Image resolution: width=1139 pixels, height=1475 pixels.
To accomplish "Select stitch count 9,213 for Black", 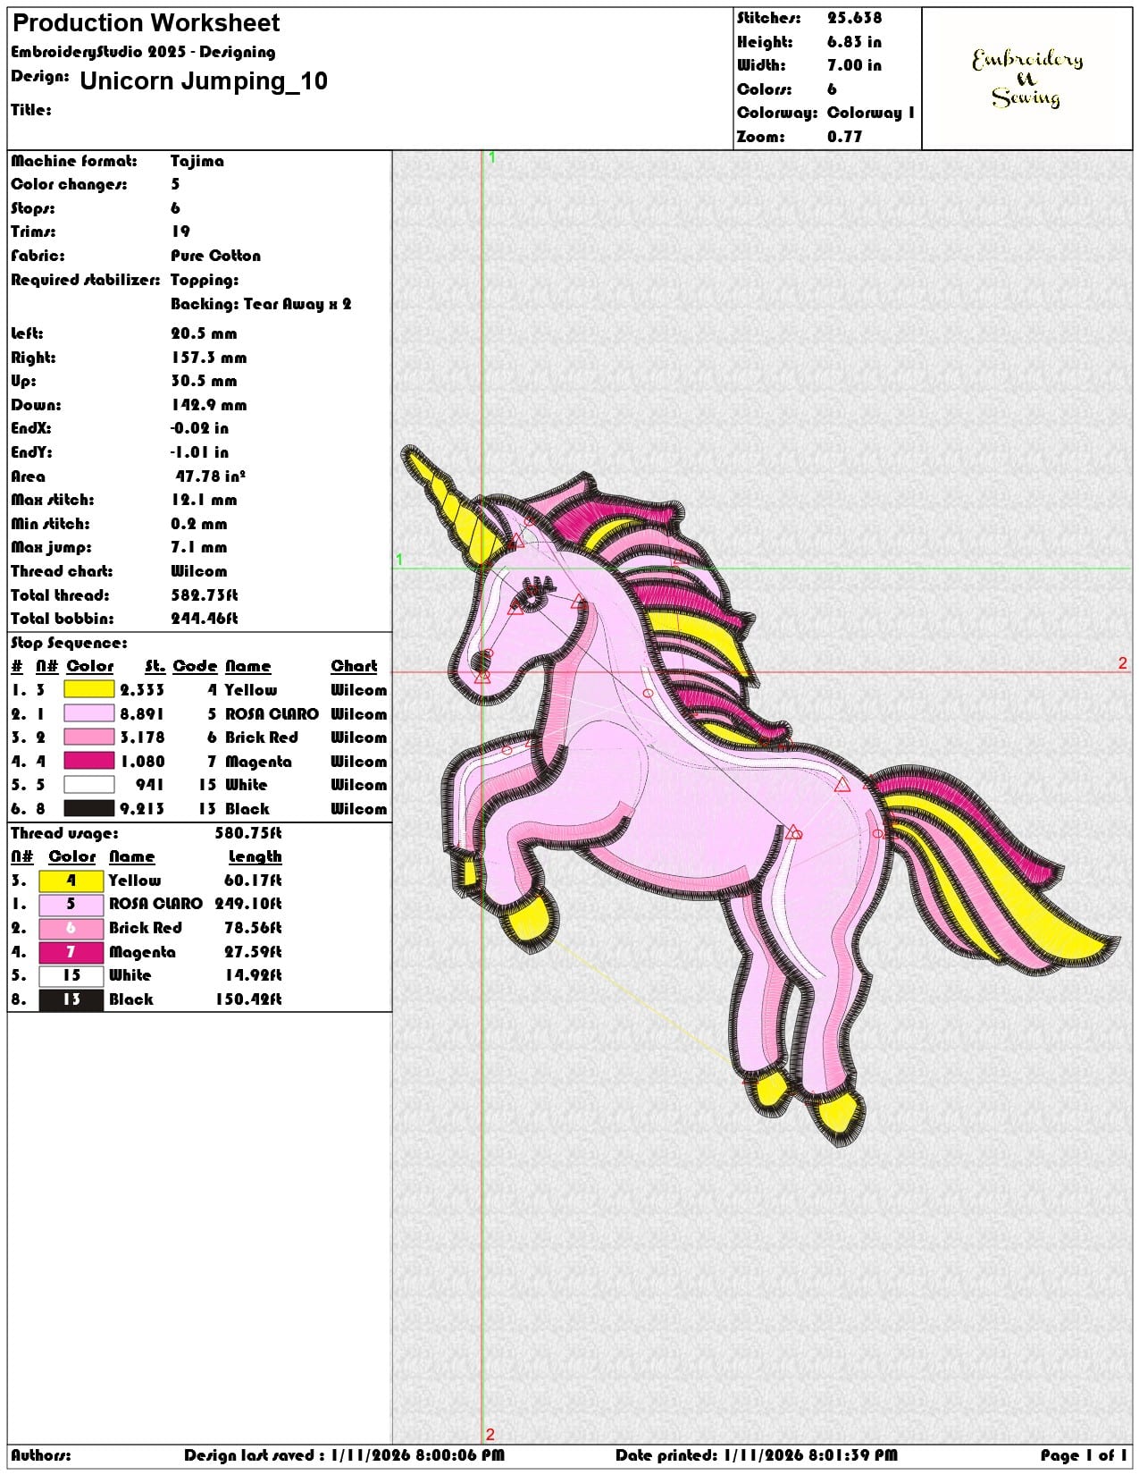I will 142,809.
